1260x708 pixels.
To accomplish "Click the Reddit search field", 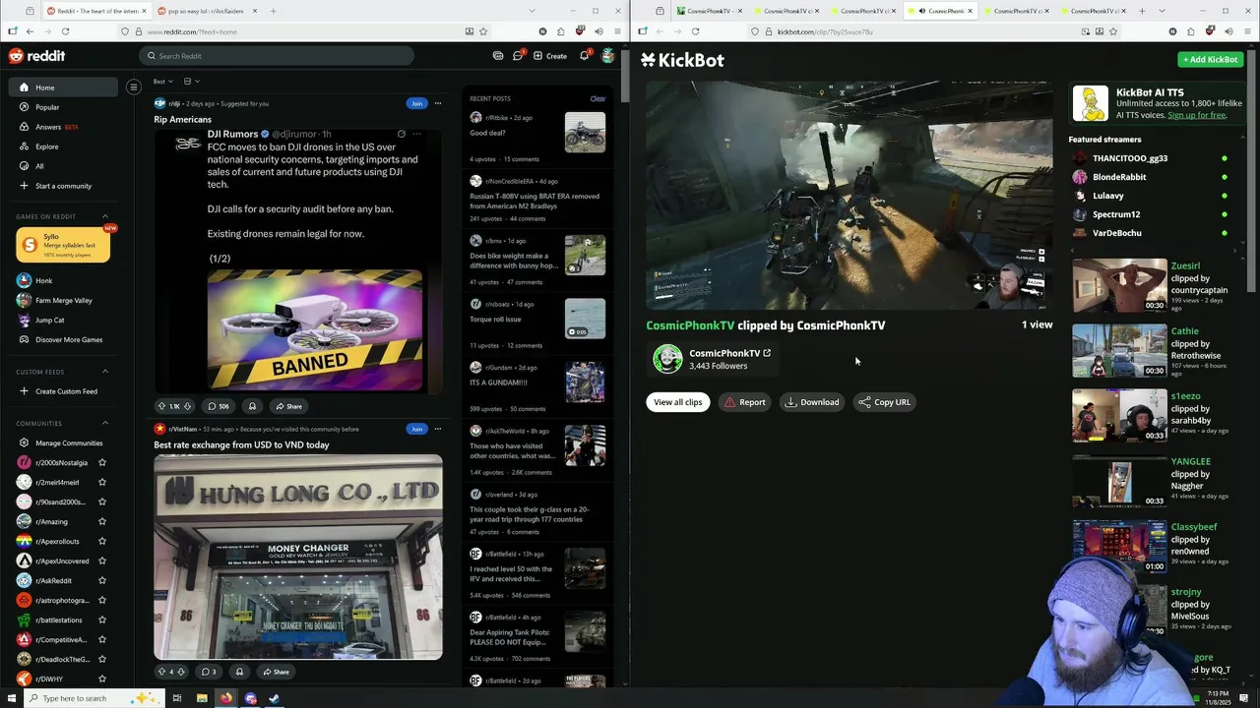I will (x=276, y=56).
